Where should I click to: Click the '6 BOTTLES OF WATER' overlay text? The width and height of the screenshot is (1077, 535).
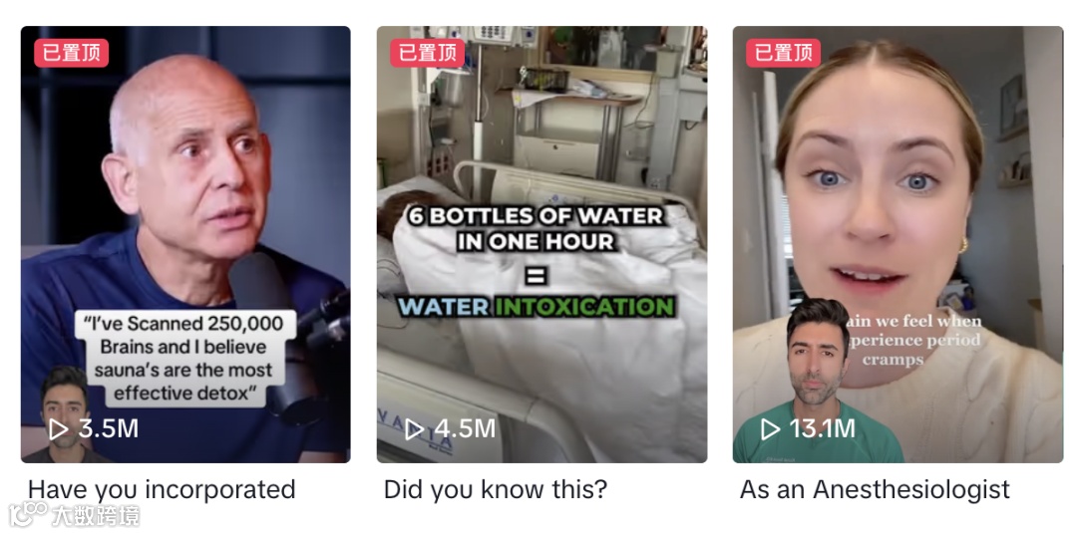pyautogui.click(x=536, y=217)
